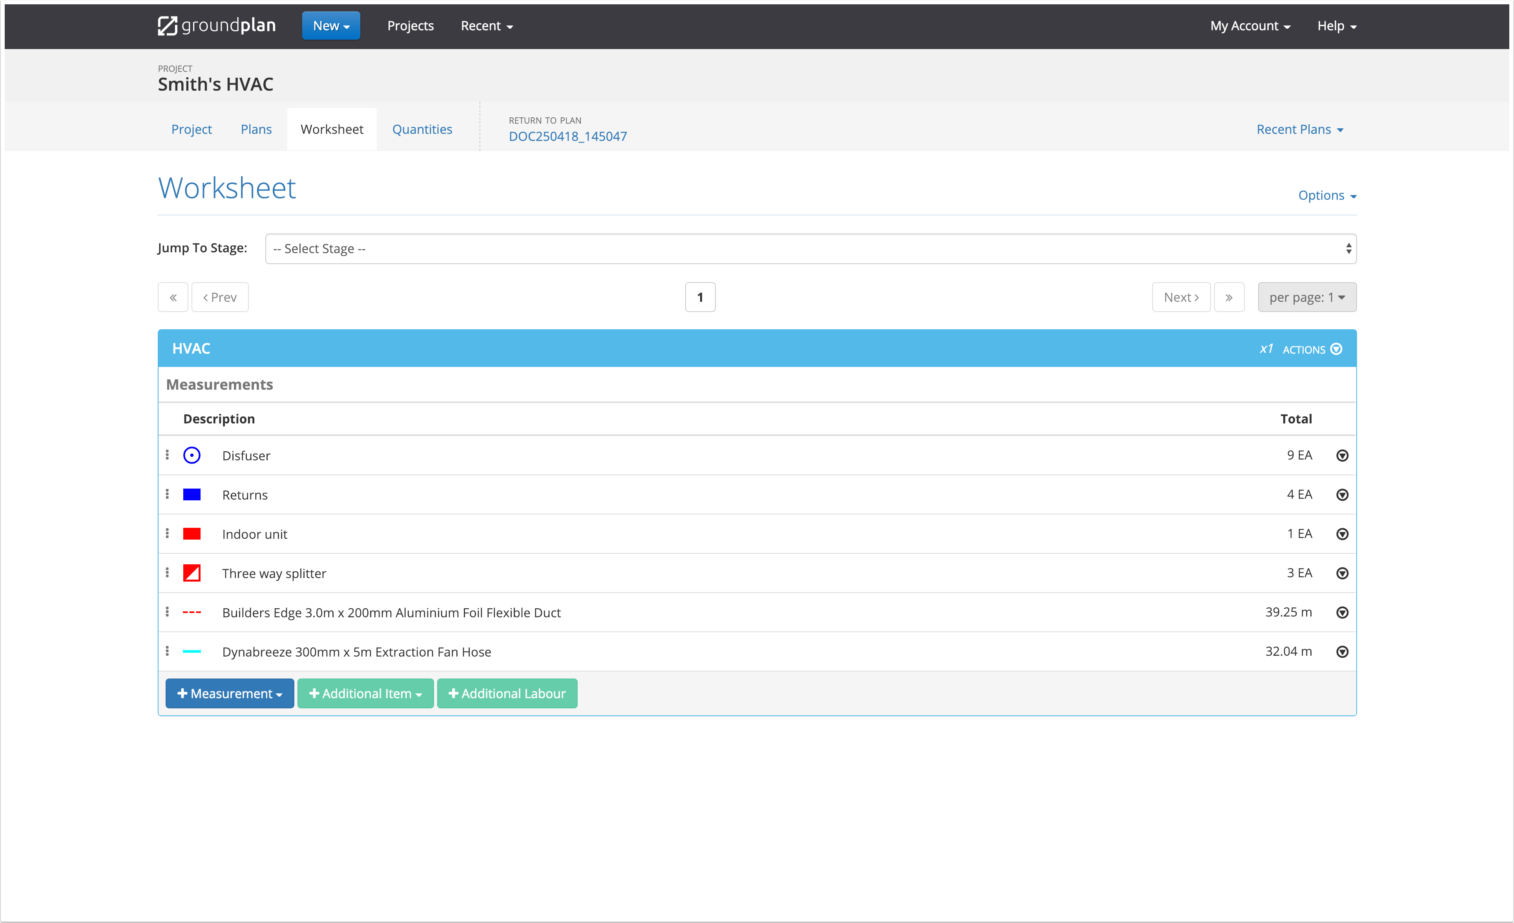Click the groundplan logo icon
The height and width of the screenshot is (923, 1514).
tap(167, 26)
